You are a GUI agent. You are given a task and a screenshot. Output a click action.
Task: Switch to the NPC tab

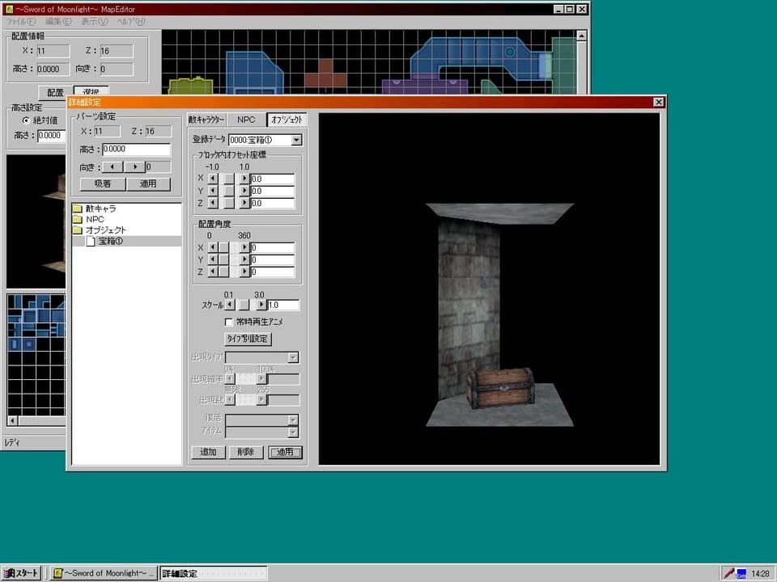tap(245, 119)
